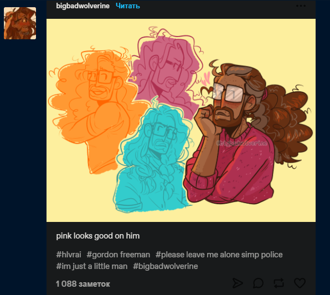Visit the bigbadwolverine blog name link

click(x=82, y=6)
